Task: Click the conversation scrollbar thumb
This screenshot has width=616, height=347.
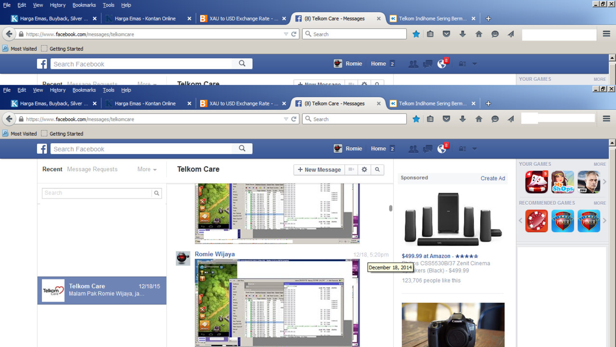Action: pyautogui.click(x=390, y=208)
